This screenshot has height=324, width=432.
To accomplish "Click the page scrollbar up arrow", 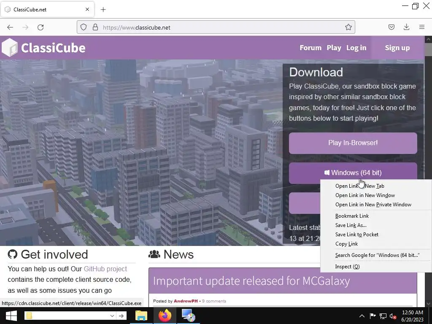I will [428, 39].
